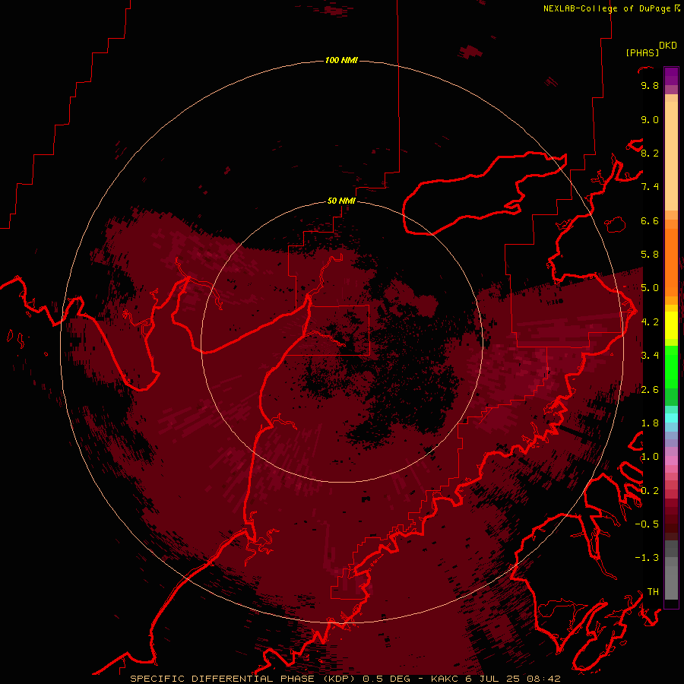This screenshot has height=684, width=684.
Task: Click the -1.3 colorbar value
Action: coord(647,558)
